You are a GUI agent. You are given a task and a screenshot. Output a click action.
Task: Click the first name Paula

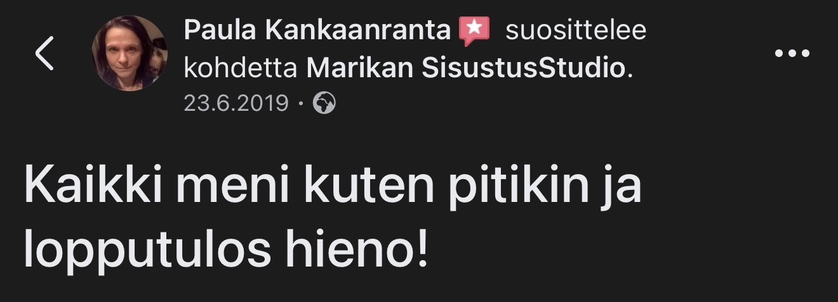point(217,30)
